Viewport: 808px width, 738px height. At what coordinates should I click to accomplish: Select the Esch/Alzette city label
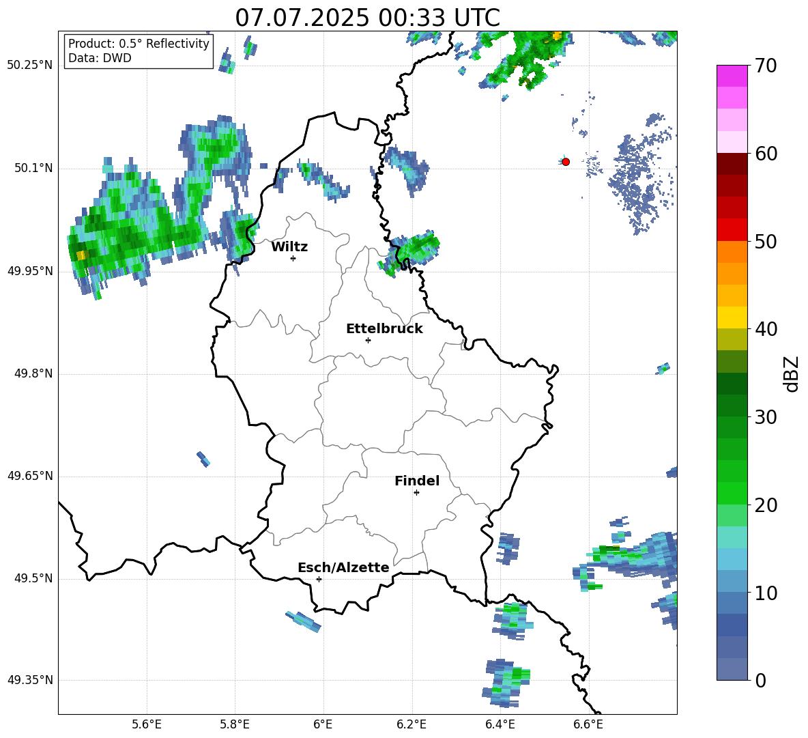point(343,567)
